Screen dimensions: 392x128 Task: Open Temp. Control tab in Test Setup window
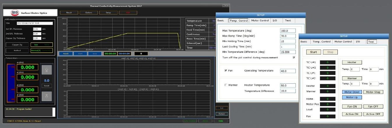pyautogui.click(x=322, y=42)
